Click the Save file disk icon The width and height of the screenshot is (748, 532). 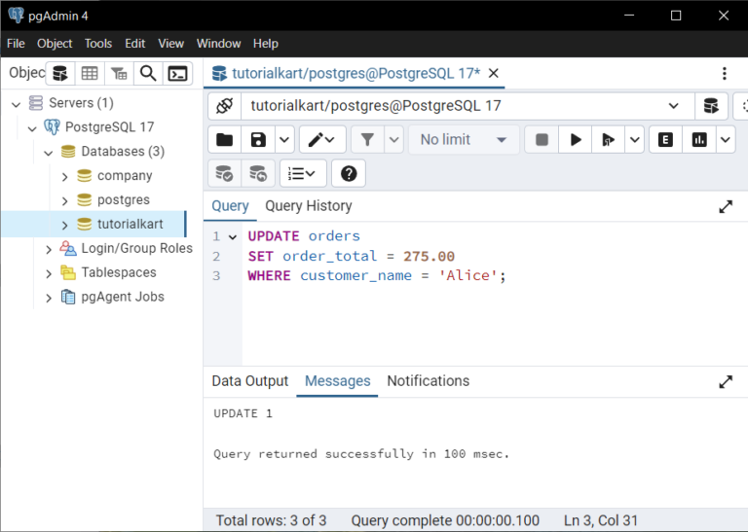click(258, 140)
